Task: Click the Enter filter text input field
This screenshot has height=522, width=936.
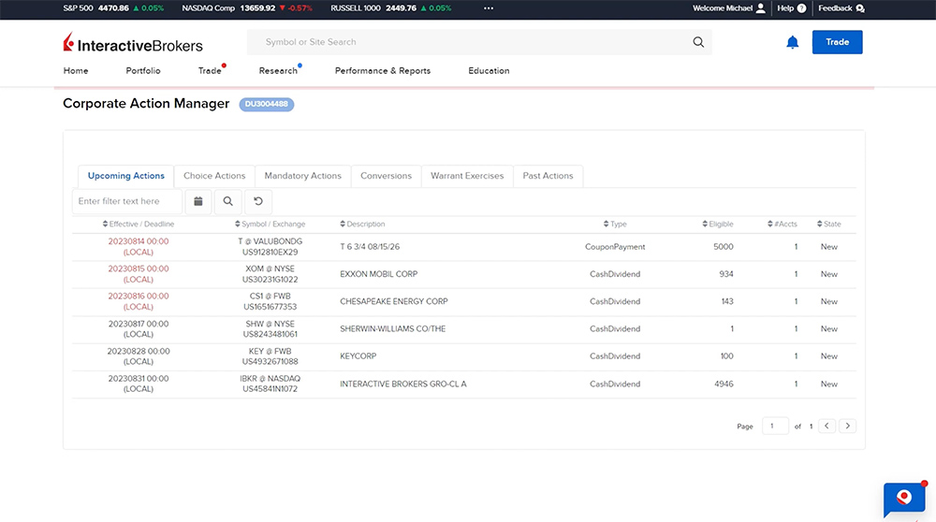Action: (126, 201)
